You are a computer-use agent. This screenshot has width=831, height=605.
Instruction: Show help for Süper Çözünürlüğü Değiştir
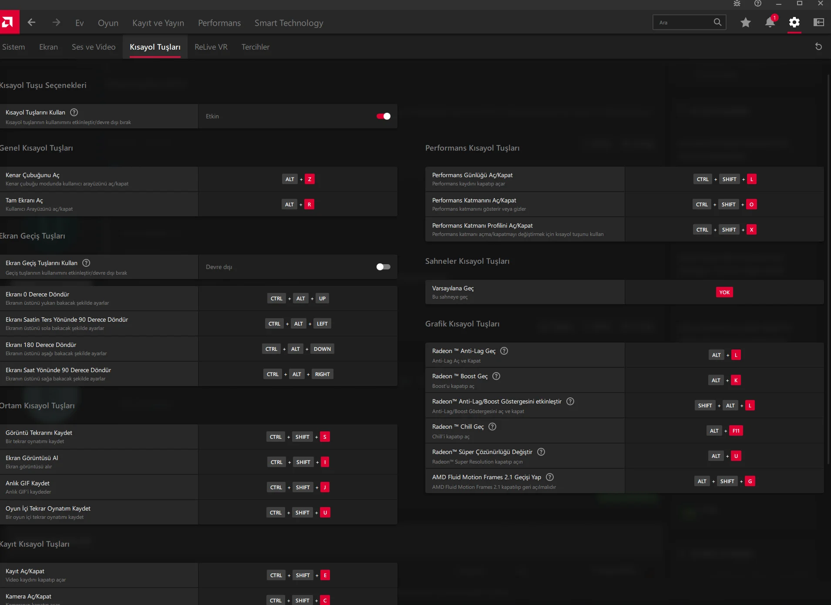(541, 452)
